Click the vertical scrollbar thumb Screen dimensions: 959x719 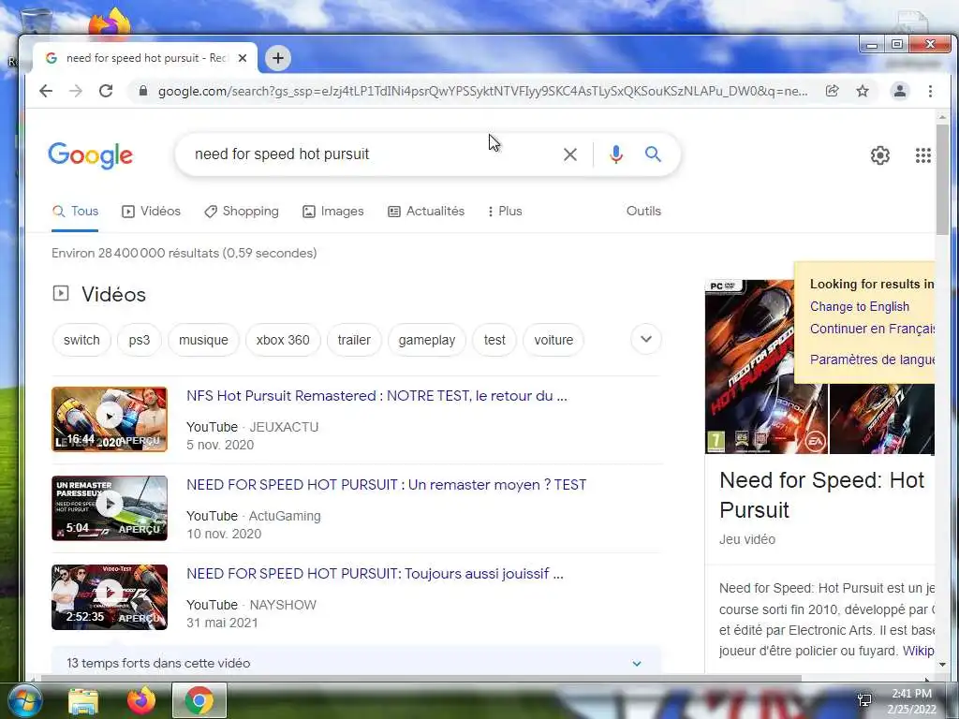pos(942,179)
